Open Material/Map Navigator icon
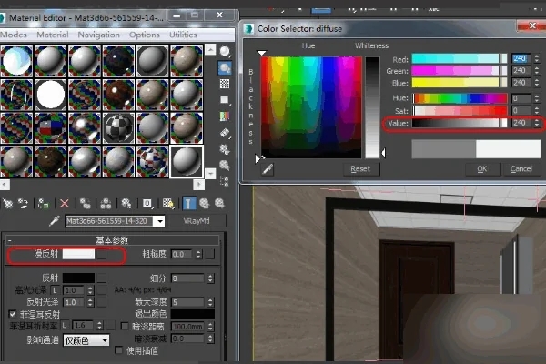The image size is (546, 364). click(x=225, y=181)
